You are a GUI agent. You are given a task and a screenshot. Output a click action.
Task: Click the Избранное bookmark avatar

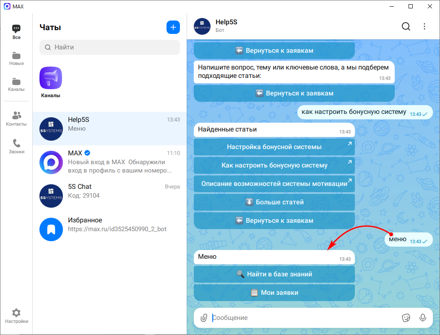(51, 229)
